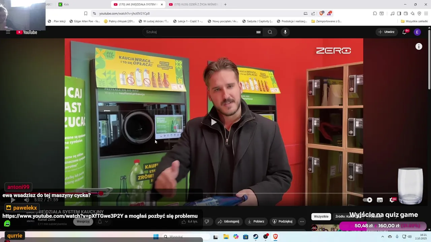Open the Leo AI sparkle icon
Image resolution: width=431 pixels, height=242 pixels.
click(412, 13)
